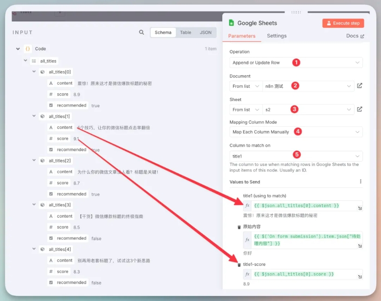Collapse the Code node in the schema tree
The height and width of the screenshot is (301, 381).
click(18, 49)
